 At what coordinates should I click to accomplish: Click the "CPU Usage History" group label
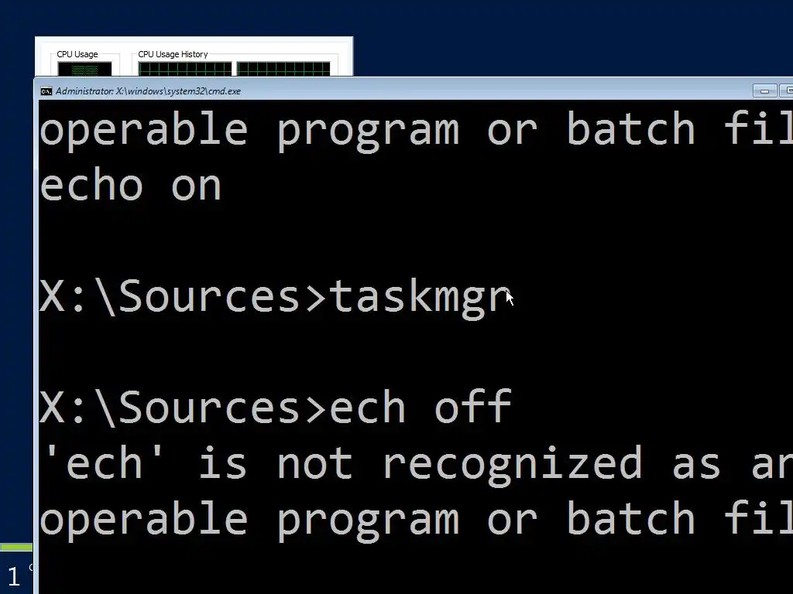173,55
